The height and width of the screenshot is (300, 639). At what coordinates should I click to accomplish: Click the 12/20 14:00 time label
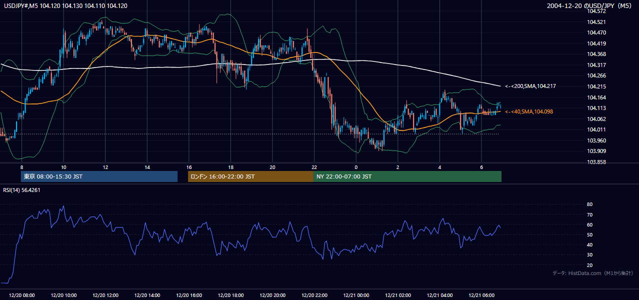[x=147, y=295]
